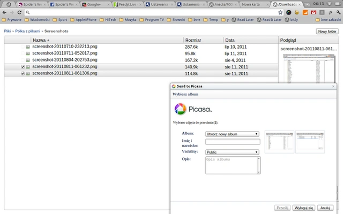Open the Visibility dropdown set to Public
The image size is (343, 214).
[232, 152]
